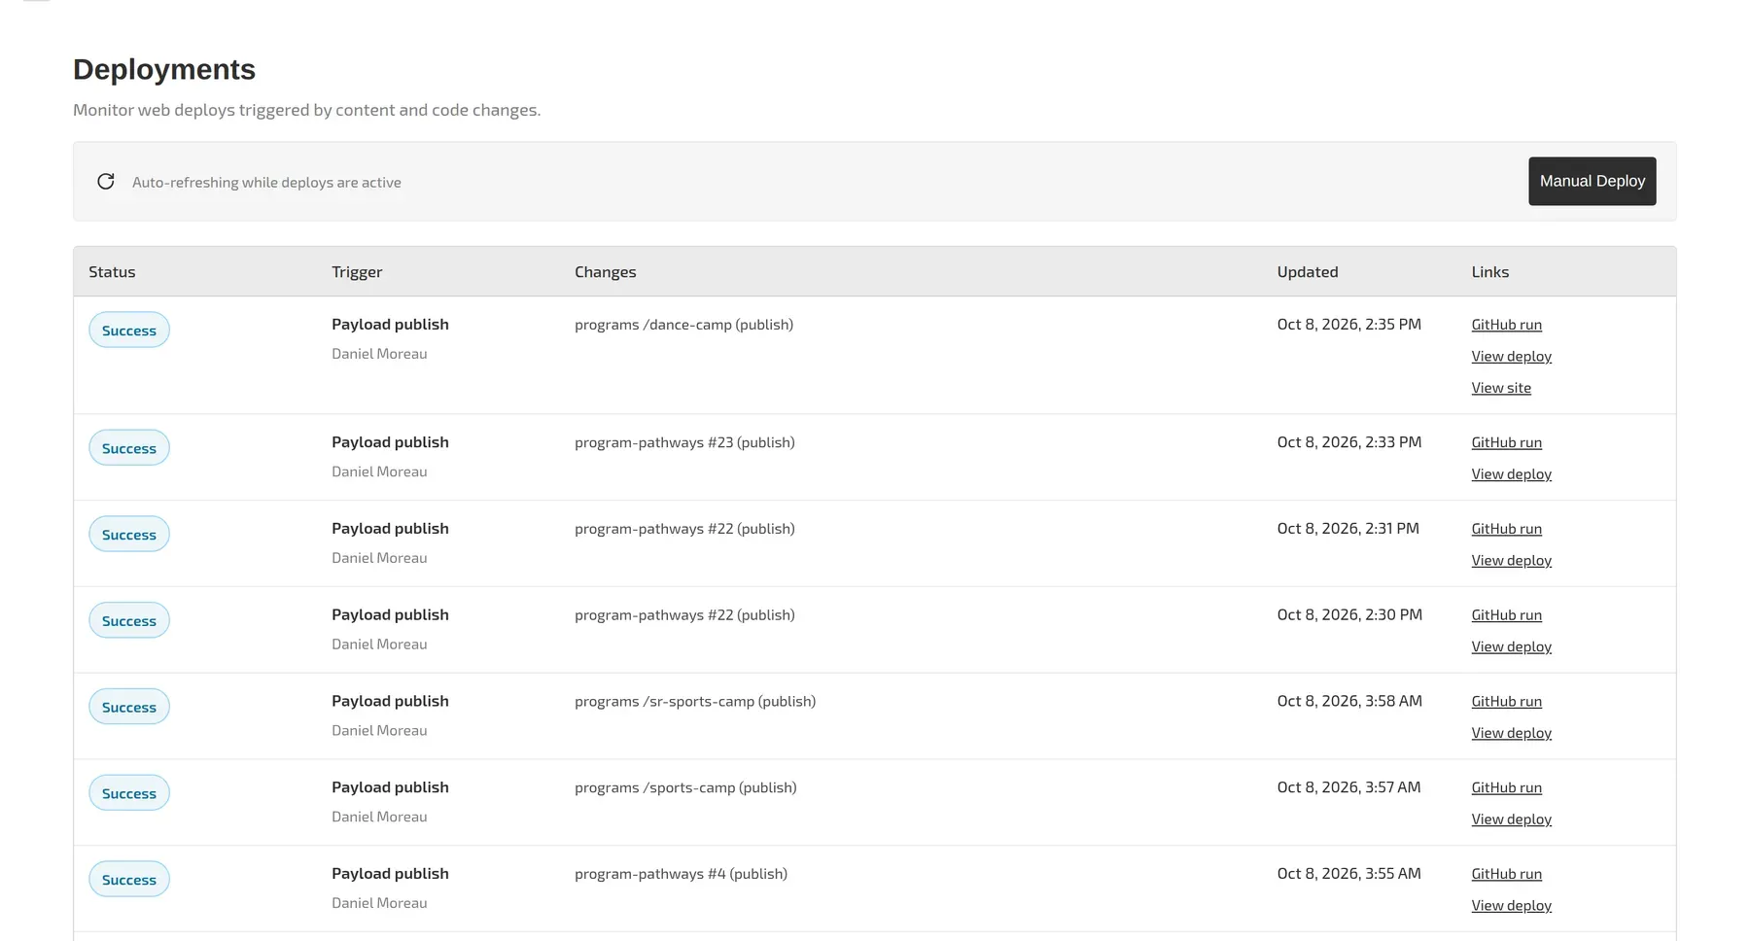Open GitHub run for the 2:31 PM deploy
Image resolution: width=1750 pixels, height=941 pixels.
1506,529
